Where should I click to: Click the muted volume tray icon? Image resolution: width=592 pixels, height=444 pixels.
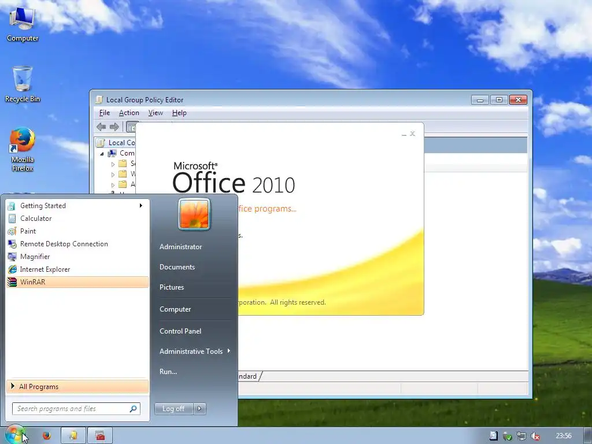coord(535,436)
